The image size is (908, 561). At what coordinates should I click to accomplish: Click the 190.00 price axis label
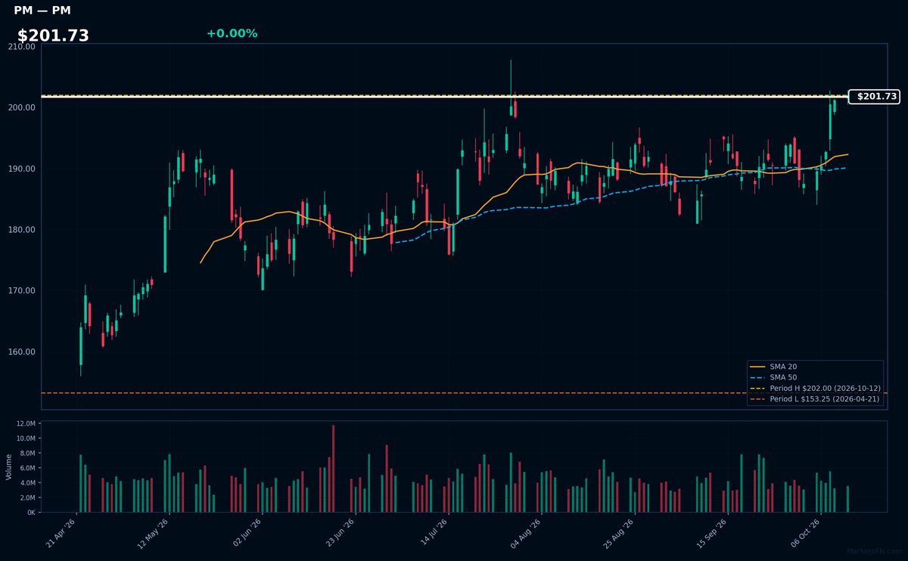pyautogui.click(x=22, y=169)
